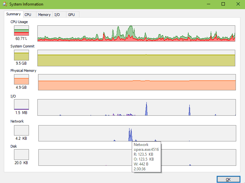Viewport: 245px width, 183px height.
Task: Click the Network mini gauge showing 4.2 KB
Action: pos(21,130)
